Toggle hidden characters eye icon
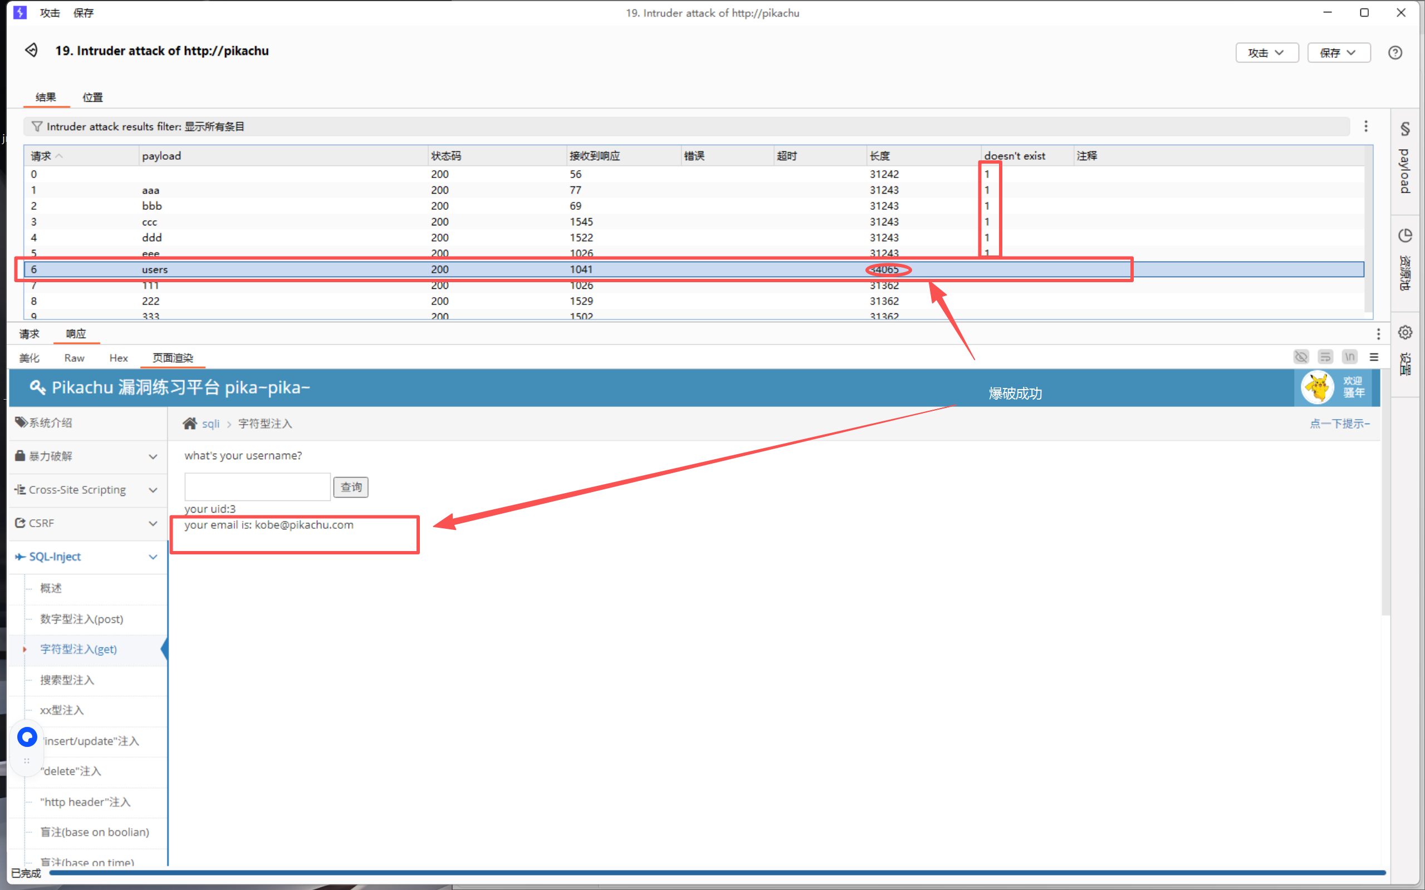The width and height of the screenshot is (1425, 890). tap(1301, 357)
